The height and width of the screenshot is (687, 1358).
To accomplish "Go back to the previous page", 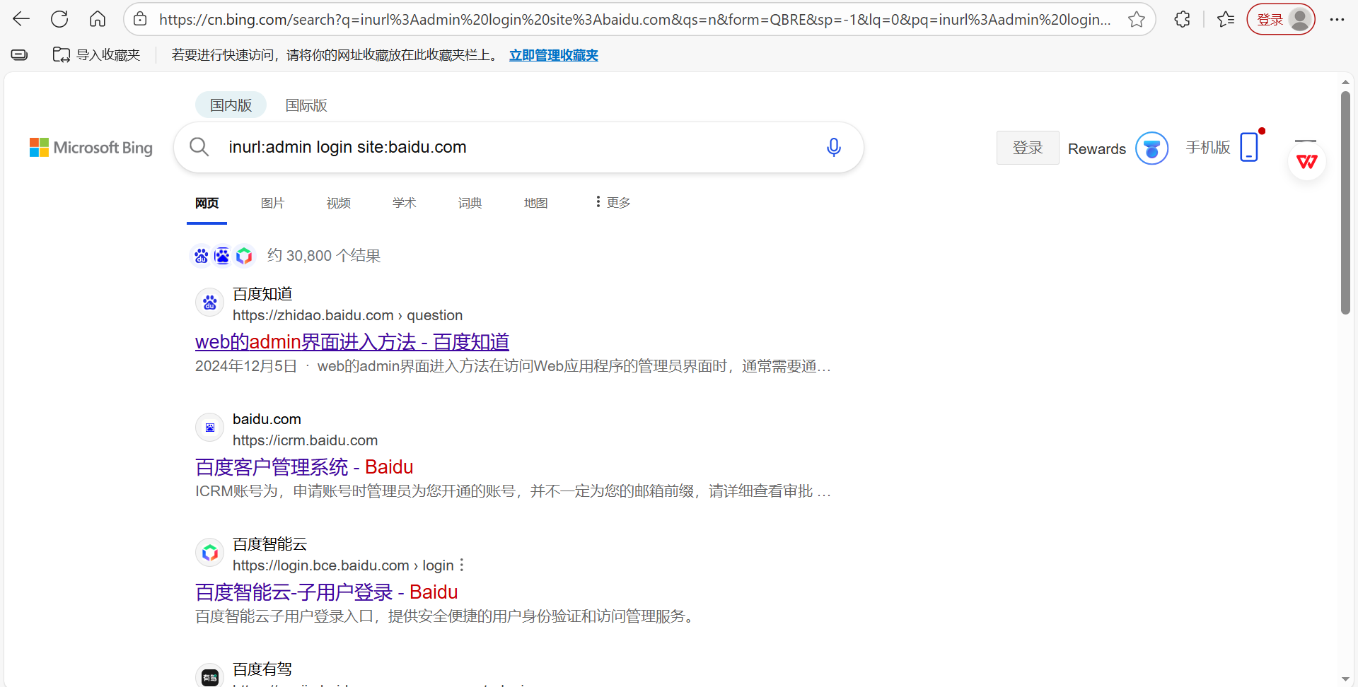I will pyautogui.click(x=21, y=19).
